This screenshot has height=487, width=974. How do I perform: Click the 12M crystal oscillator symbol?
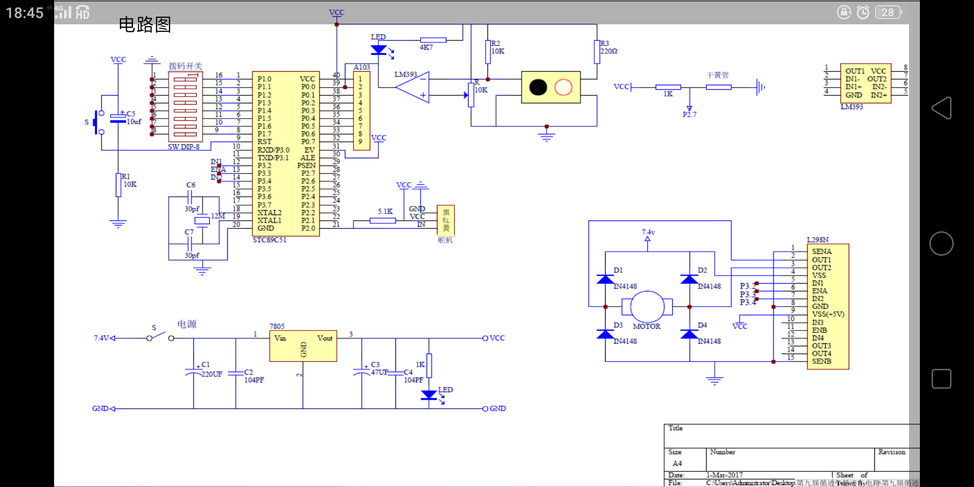(x=202, y=221)
